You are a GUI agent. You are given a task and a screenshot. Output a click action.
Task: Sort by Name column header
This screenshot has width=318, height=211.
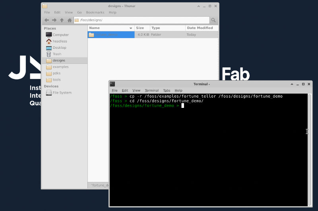pyautogui.click(x=111, y=28)
